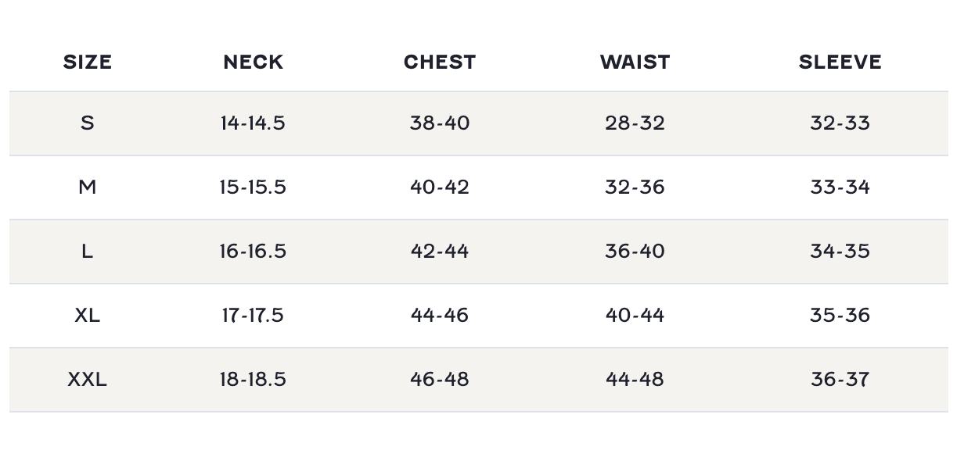Image resolution: width=975 pixels, height=475 pixels.
Task: Click neck measurement 18-18.5
Action: (253, 380)
